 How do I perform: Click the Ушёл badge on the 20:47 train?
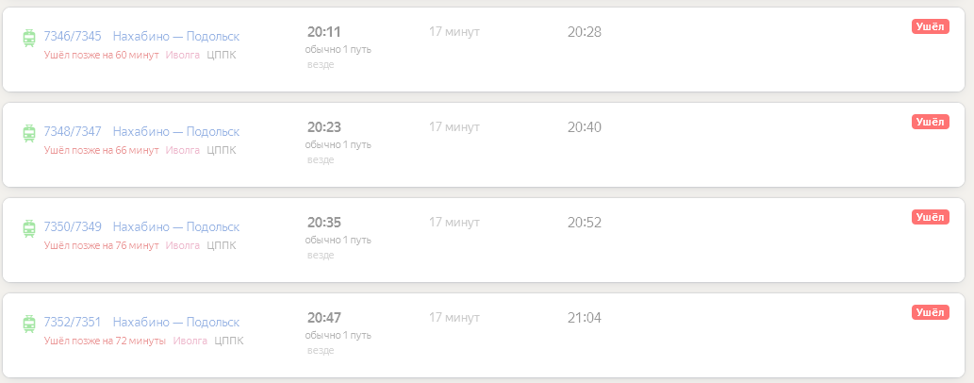click(930, 312)
